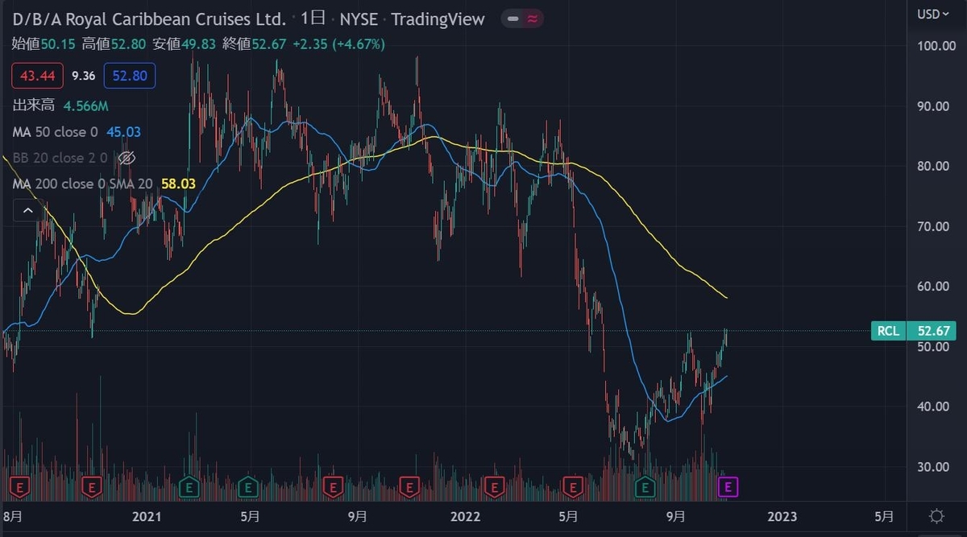This screenshot has width=967, height=537.
Task: Click the NYSE exchange label
Action: tap(359, 19)
